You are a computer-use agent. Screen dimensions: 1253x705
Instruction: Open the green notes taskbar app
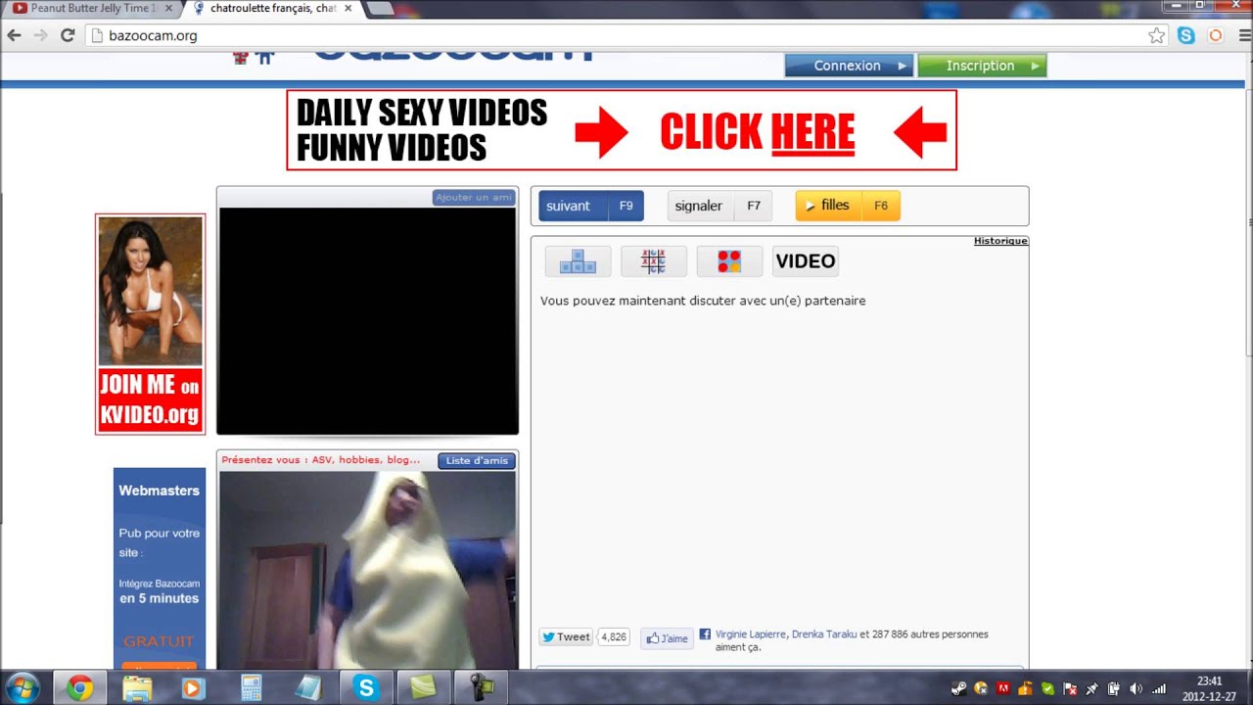tap(424, 688)
